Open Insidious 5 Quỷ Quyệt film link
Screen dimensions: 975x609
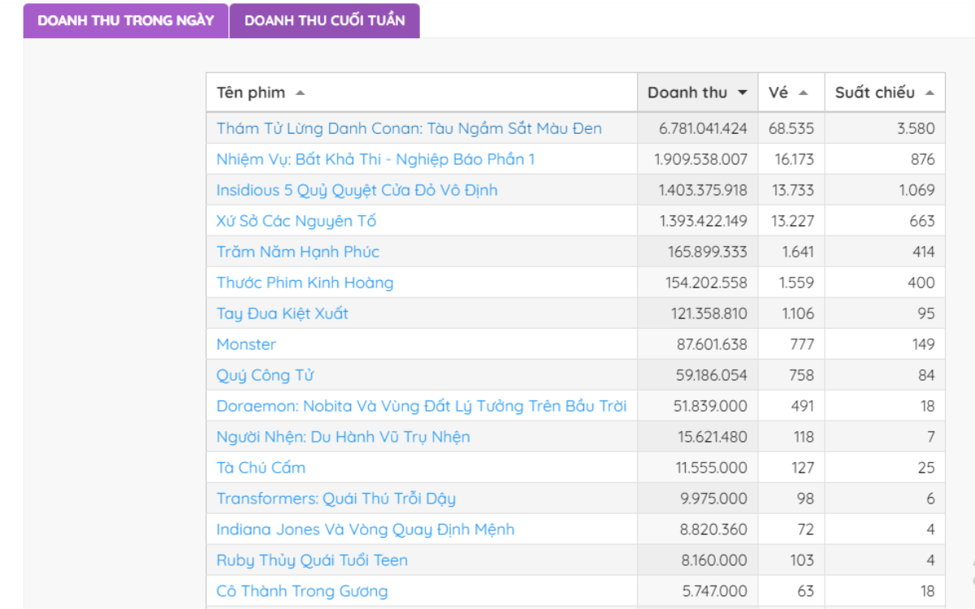click(x=357, y=190)
